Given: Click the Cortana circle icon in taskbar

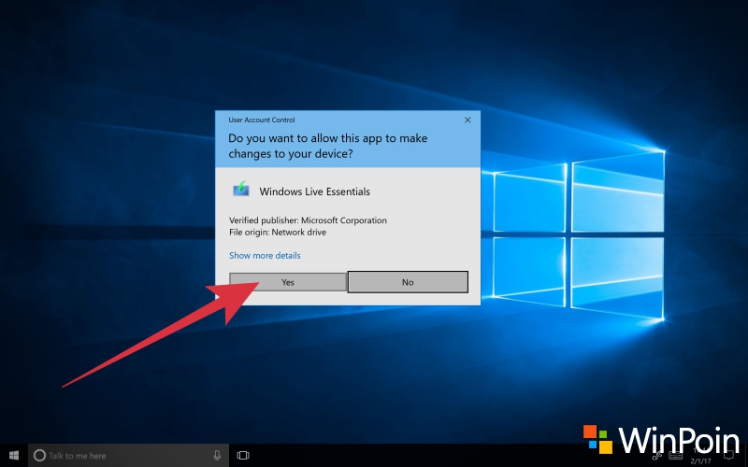Looking at the screenshot, I should [x=39, y=456].
